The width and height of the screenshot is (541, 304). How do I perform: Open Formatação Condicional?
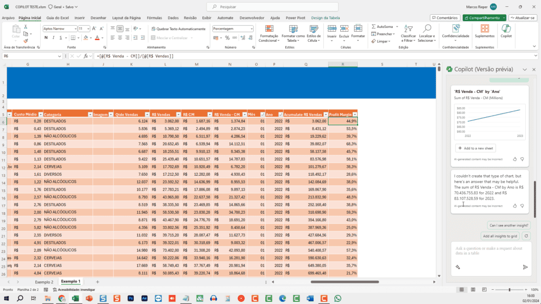coord(269,34)
